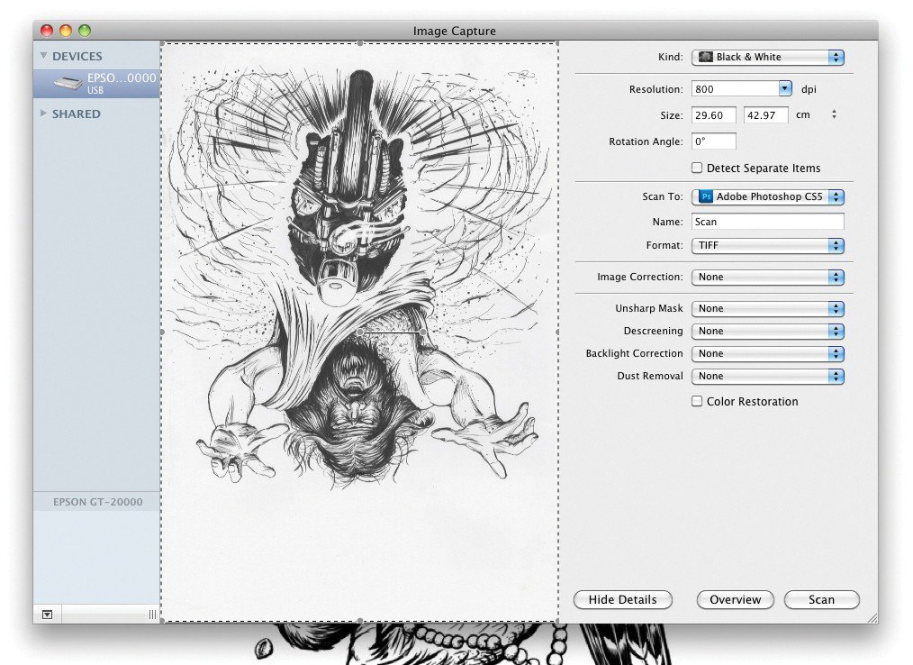Image resolution: width=913 pixels, height=665 pixels.
Task: Click the Photoshop icon in Scan To
Action: [x=706, y=197]
